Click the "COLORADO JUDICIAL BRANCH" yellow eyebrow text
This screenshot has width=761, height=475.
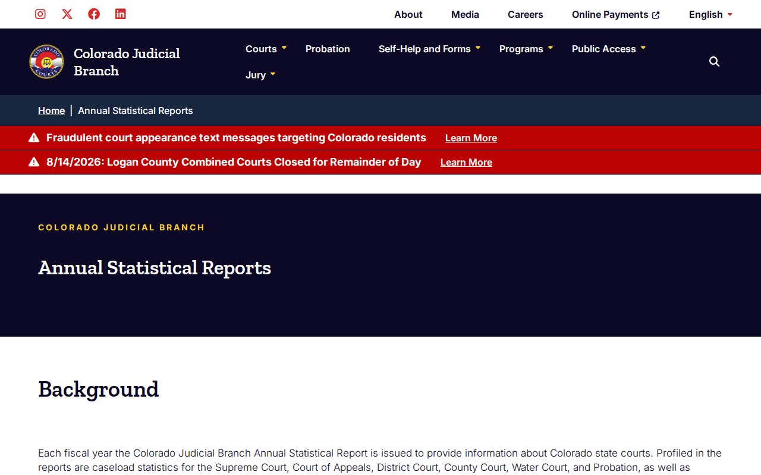click(121, 227)
